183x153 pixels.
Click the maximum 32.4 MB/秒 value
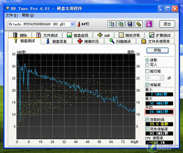159,103
